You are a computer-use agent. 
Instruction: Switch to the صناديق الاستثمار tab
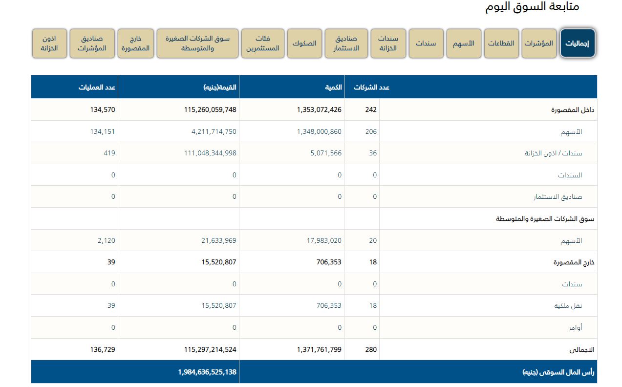coord(346,43)
